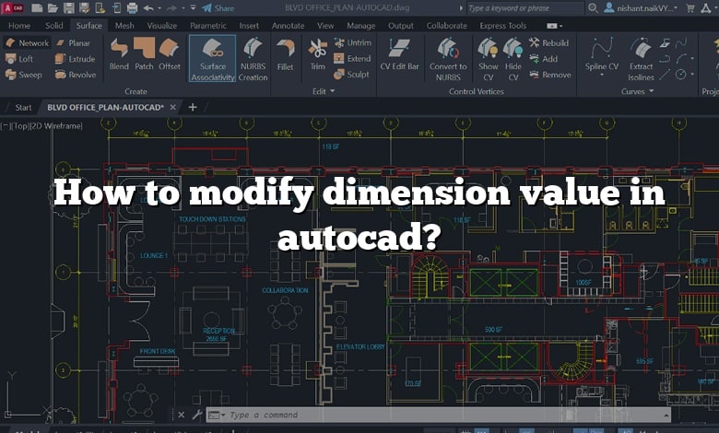The width and height of the screenshot is (719, 433).
Task: Create a new drawing from the toolbar
Action: (37, 7)
